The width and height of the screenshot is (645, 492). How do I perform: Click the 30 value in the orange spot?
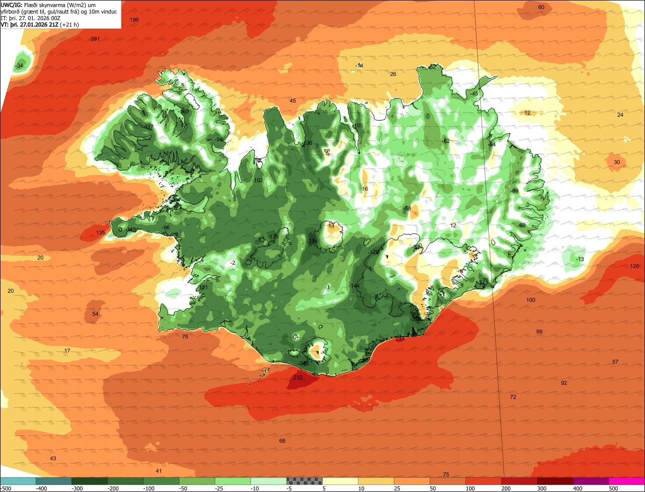(617, 162)
